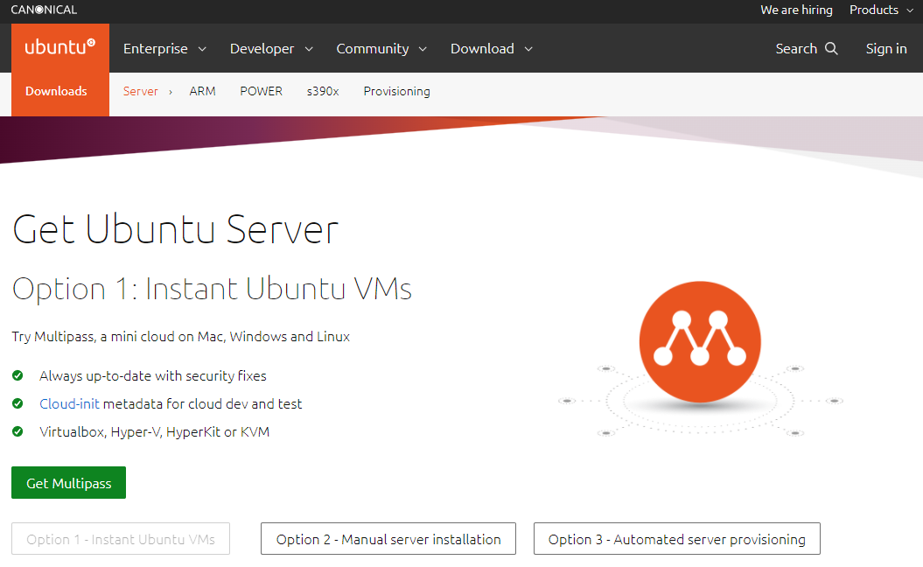Go to the Downloads section tab
Viewport: 923px width, 567px height.
point(56,91)
